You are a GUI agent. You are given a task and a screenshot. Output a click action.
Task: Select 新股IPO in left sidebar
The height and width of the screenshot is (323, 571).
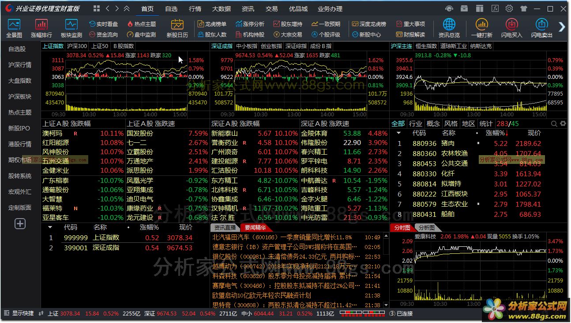20,128
